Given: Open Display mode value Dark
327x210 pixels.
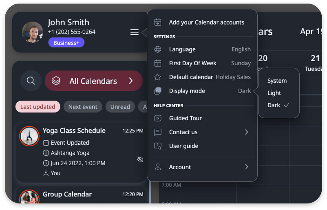Looking at the screenshot, I should pos(244,91).
